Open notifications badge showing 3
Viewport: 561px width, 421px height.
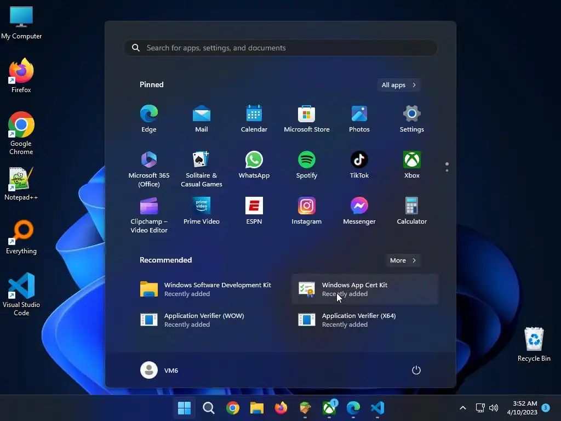[x=546, y=408]
